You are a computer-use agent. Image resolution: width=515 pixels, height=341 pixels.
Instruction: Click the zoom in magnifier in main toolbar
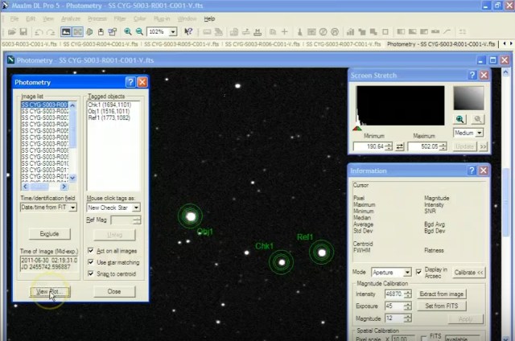click(x=128, y=31)
